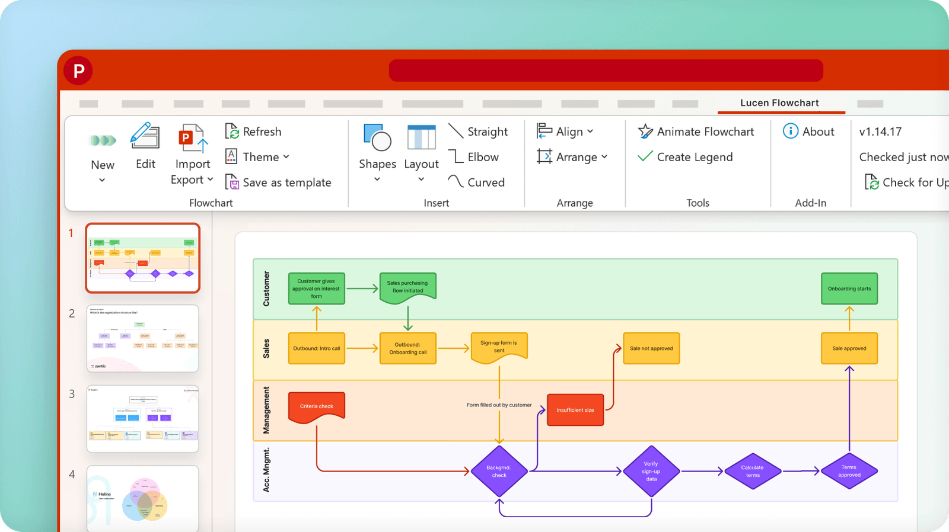
Task: Click the Align icon
Action: [544, 131]
